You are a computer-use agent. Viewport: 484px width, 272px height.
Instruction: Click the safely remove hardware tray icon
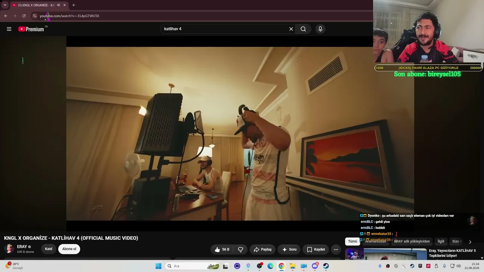click(x=436, y=266)
